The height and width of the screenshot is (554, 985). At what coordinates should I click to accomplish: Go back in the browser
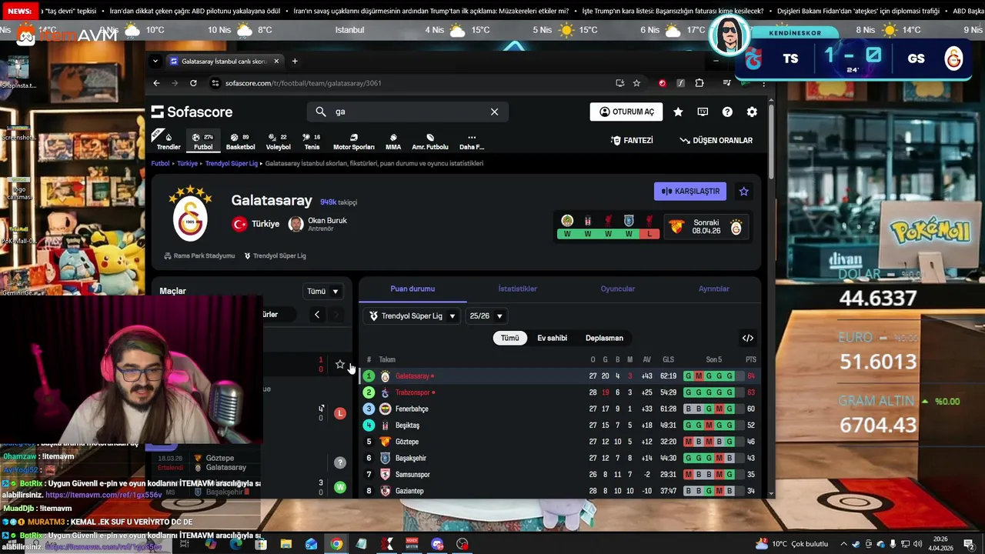(156, 83)
